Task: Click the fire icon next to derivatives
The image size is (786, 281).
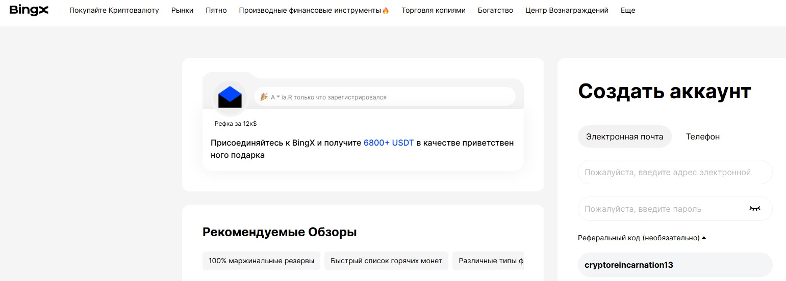Action: [386, 10]
